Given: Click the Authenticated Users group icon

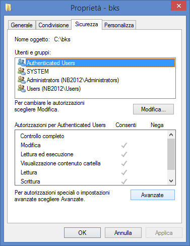Looking at the screenshot, I should coord(22,63).
